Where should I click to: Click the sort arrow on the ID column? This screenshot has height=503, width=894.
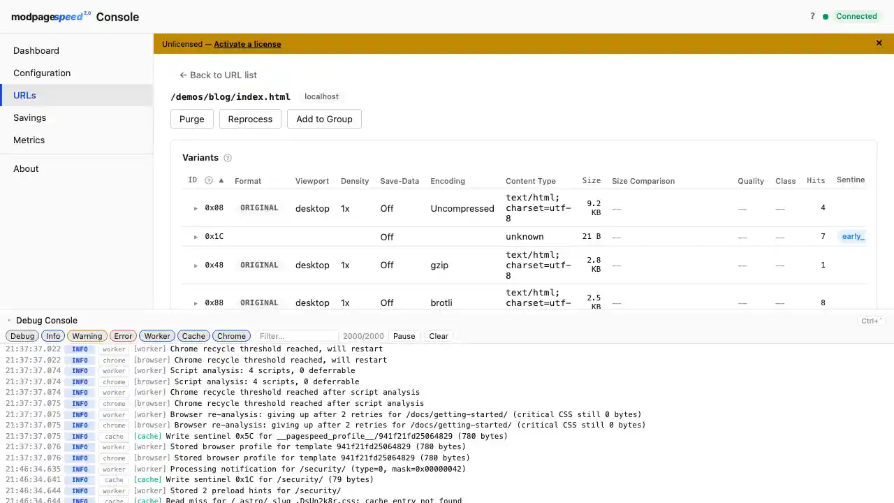[221, 180]
